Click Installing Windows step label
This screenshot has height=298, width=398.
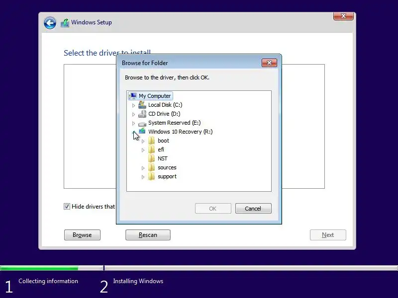point(138,281)
